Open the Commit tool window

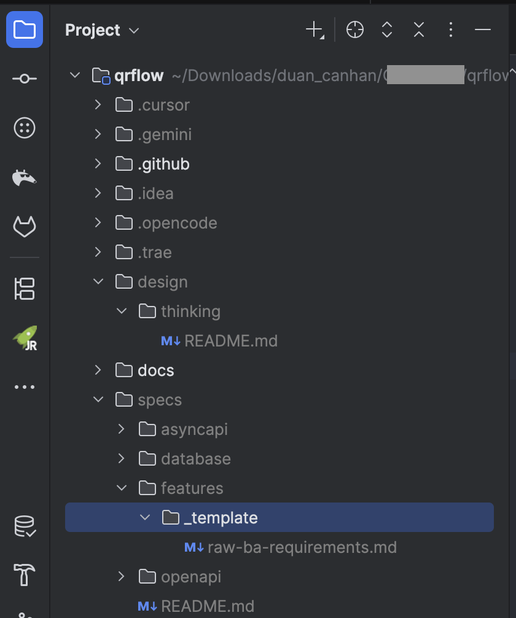[25, 79]
